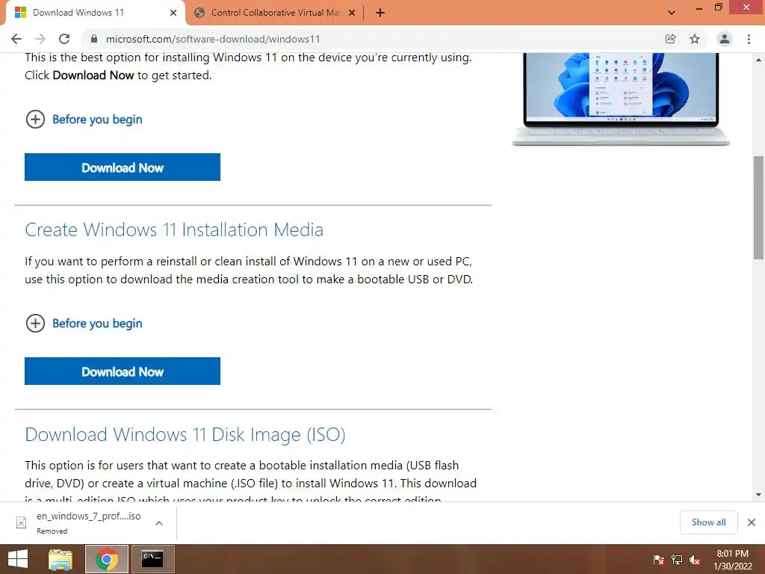Click the Windows 11 laptop image

point(621,99)
